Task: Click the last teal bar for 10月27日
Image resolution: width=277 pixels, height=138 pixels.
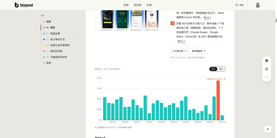Action: click(x=222, y=118)
